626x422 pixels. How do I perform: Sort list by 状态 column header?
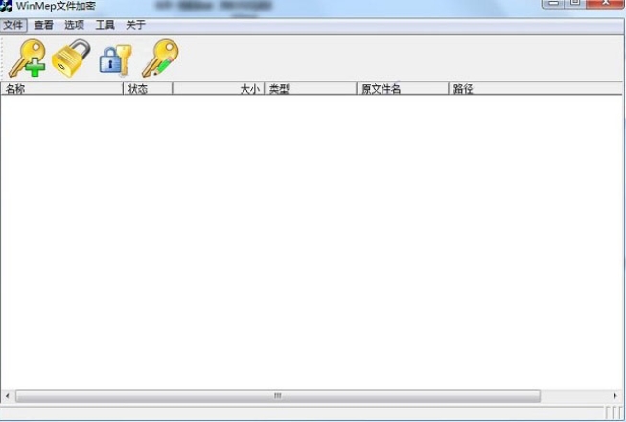click(x=148, y=89)
